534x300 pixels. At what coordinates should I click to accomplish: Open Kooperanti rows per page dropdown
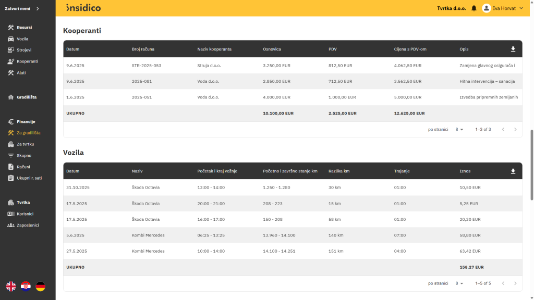pos(459,129)
